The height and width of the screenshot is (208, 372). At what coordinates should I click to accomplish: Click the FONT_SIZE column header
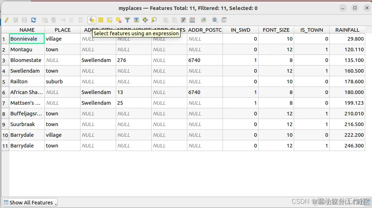tap(276, 30)
